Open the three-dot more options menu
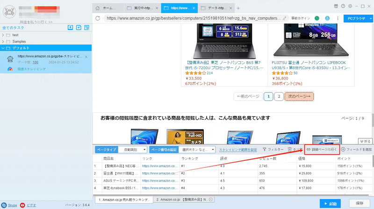This screenshot has width=374, height=209. [338, 18]
